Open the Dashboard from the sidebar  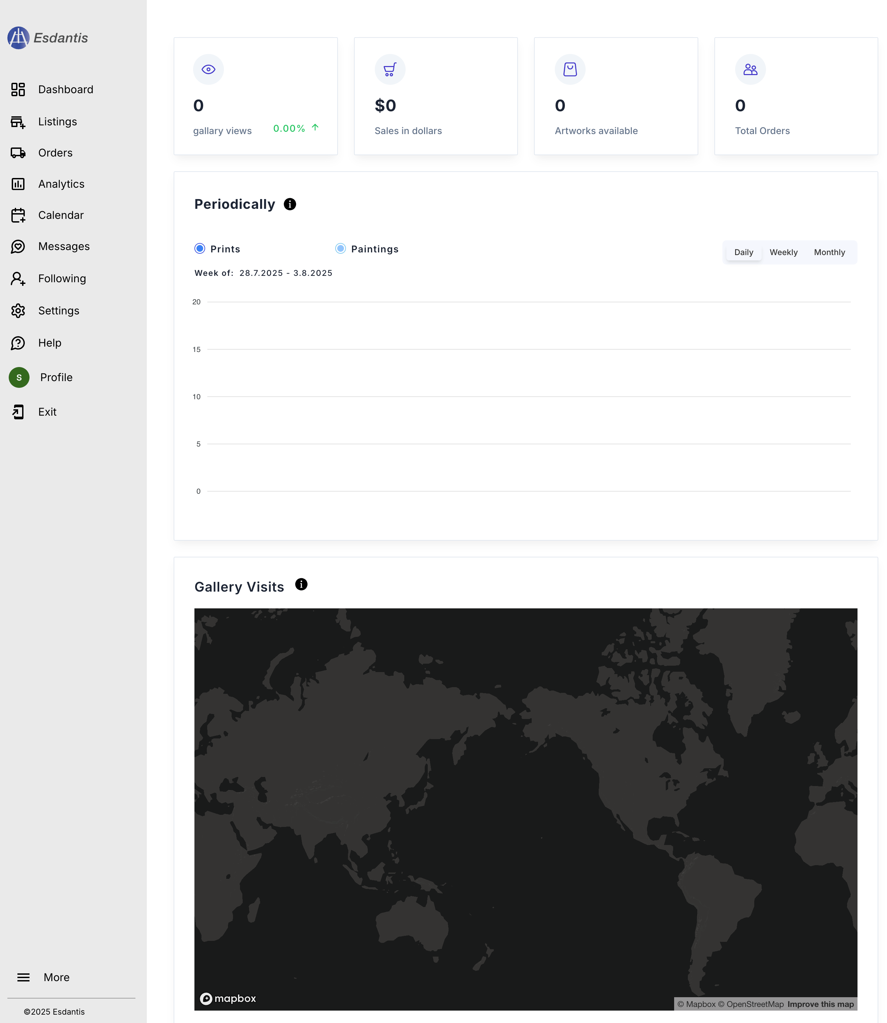point(65,89)
